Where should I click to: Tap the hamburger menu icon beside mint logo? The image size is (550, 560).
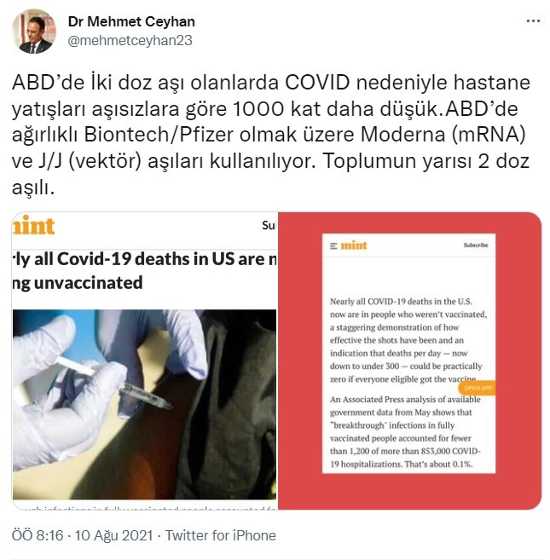point(333,246)
